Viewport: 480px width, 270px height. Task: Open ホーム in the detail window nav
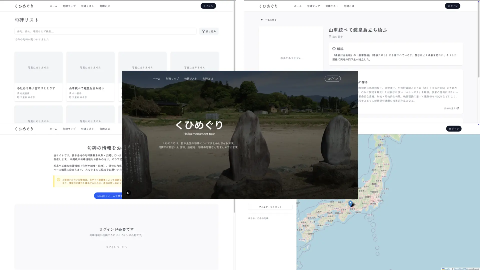298,6
